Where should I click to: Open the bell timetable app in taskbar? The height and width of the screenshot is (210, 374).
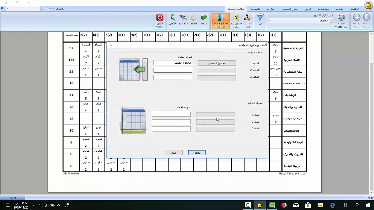point(259,205)
